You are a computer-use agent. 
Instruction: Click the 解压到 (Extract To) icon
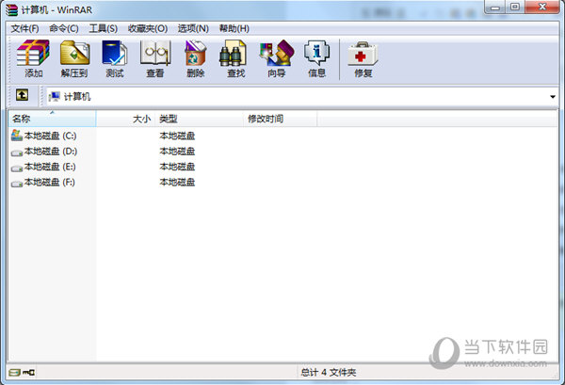(74, 58)
